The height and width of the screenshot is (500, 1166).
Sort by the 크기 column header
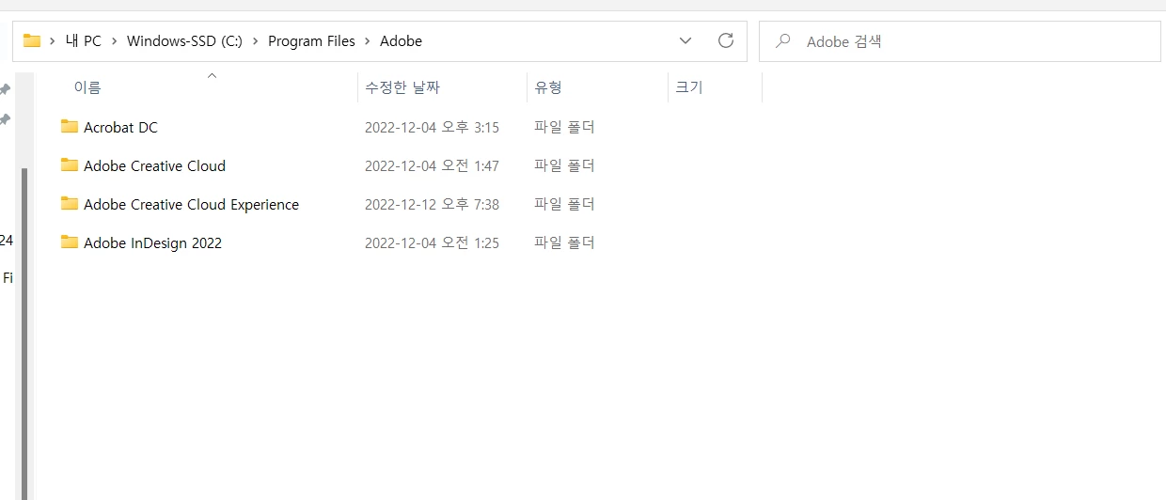[688, 87]
